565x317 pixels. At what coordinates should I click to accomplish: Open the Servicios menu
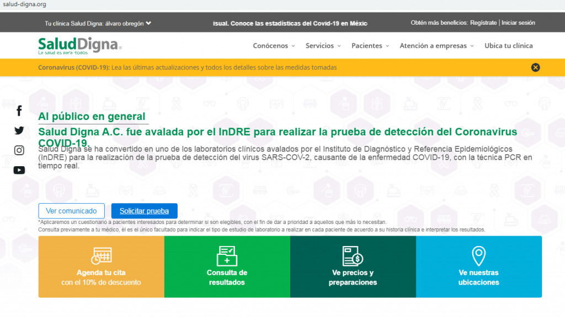319,46
